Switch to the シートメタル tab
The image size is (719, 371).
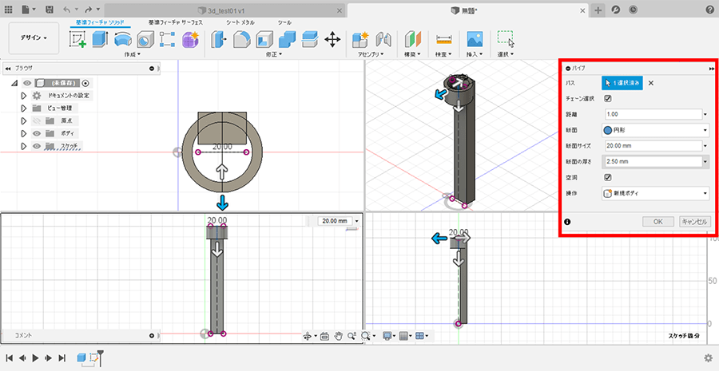coord(240,22)
